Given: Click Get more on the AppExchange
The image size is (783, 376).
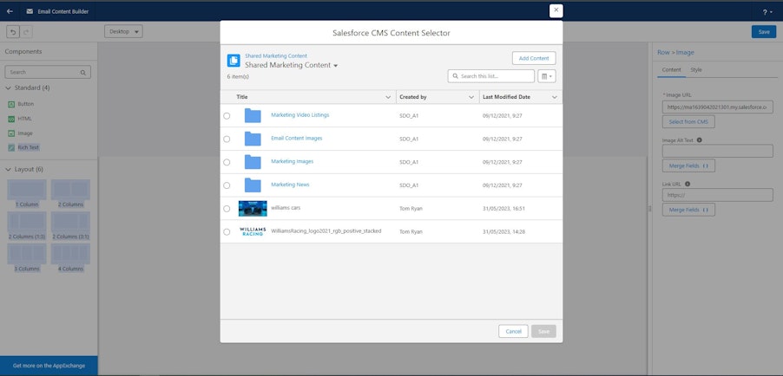Looking at the screenshot, I should [x=49, y=366].
